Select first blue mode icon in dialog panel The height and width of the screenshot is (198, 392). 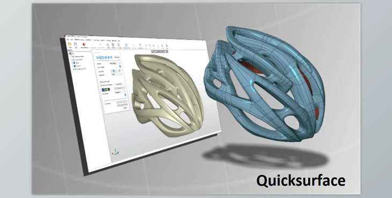tap(98, 58)
